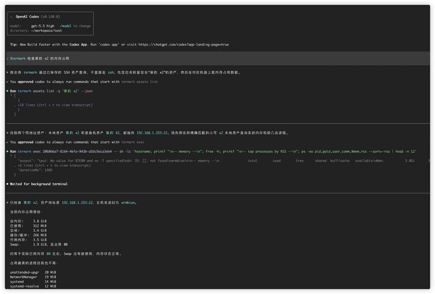Click '空闲: 3.4 GiB' row

[28, 231]
